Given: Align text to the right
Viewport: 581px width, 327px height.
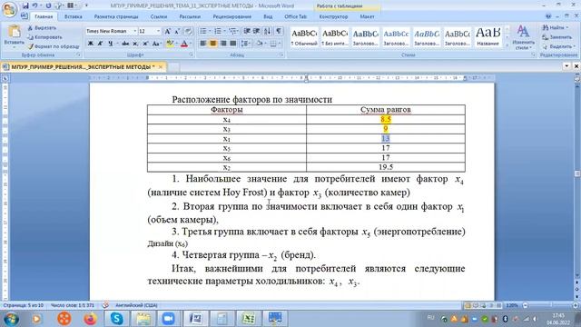Looking at the screenshot, I should (x=223, y=44).
